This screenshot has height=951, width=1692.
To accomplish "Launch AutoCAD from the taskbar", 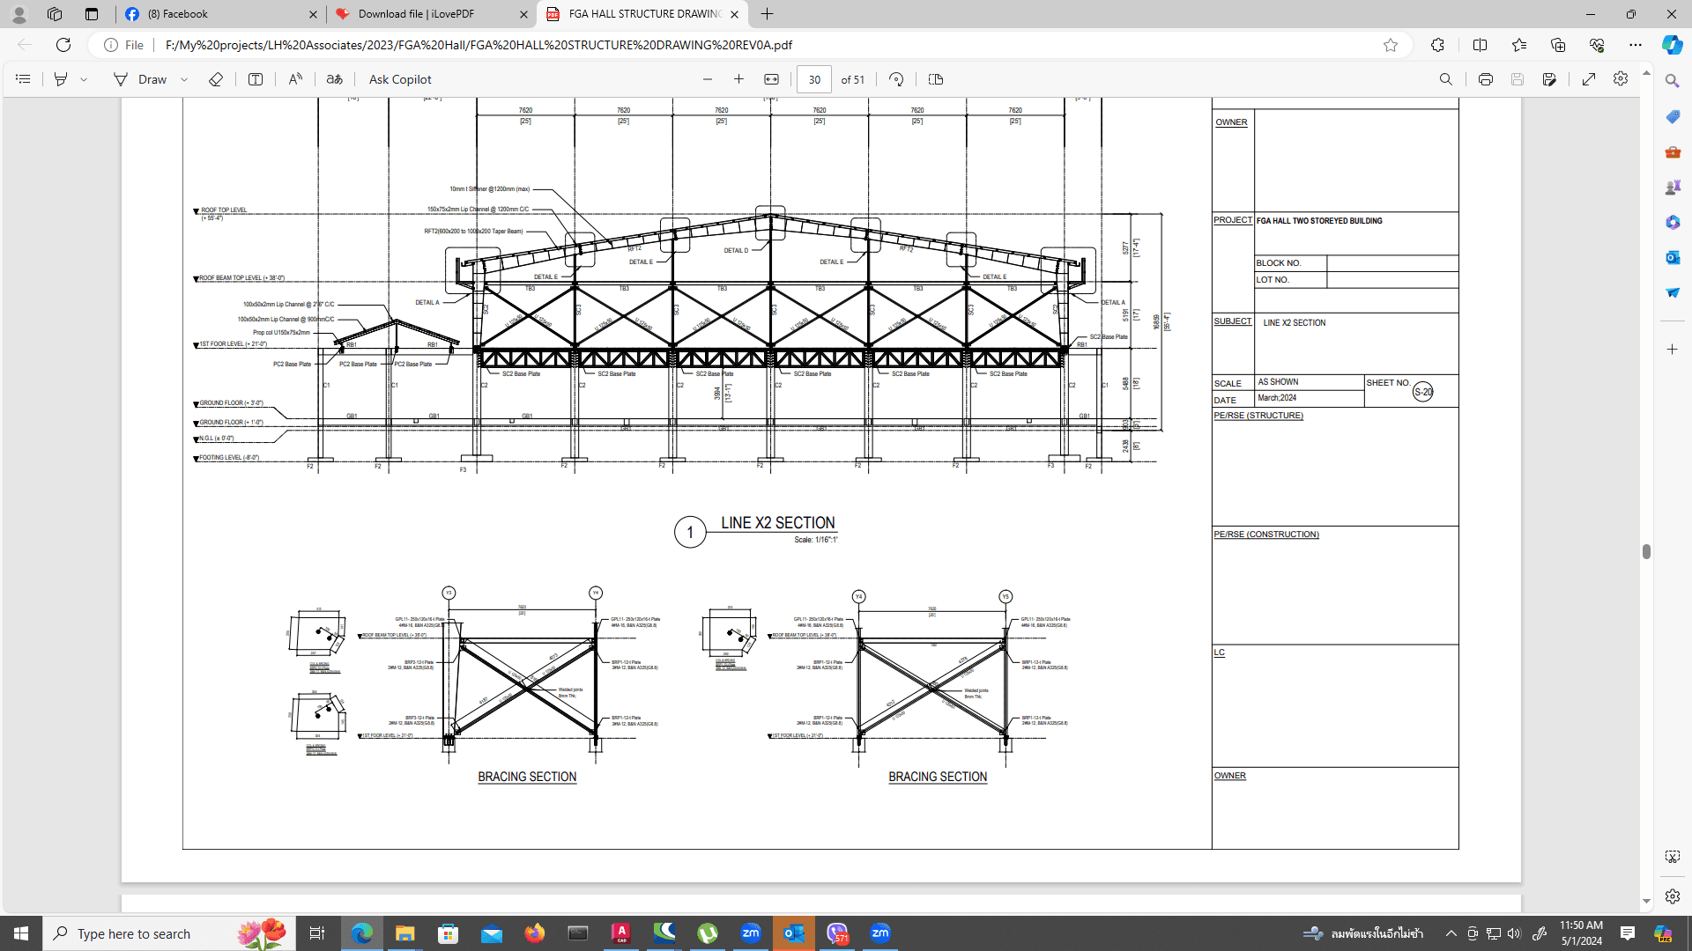I will pyautogui.click(x=621, y=933).
